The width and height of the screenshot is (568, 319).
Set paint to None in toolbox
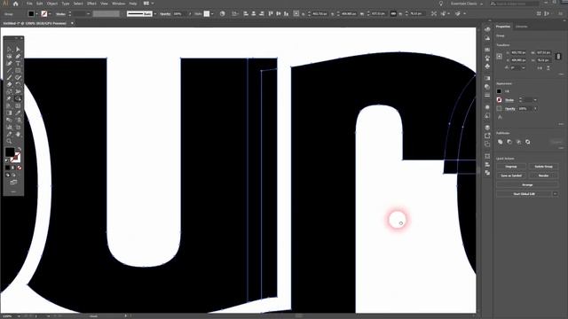click(x=20, y=167)
